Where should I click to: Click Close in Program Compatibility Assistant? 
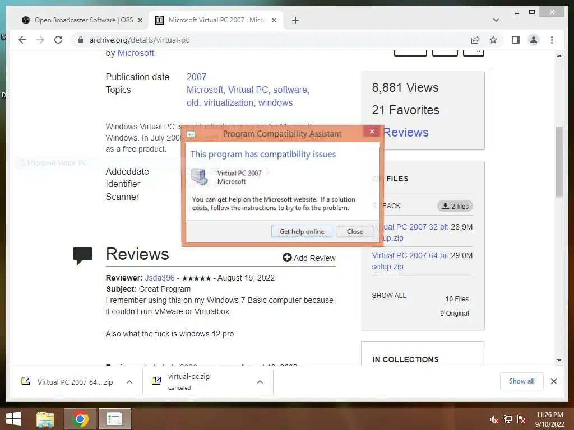(355, 231)
